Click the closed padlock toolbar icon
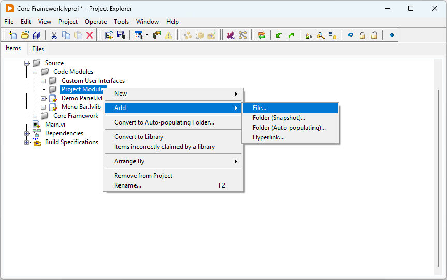447x280 pixels. pos(362,35)
